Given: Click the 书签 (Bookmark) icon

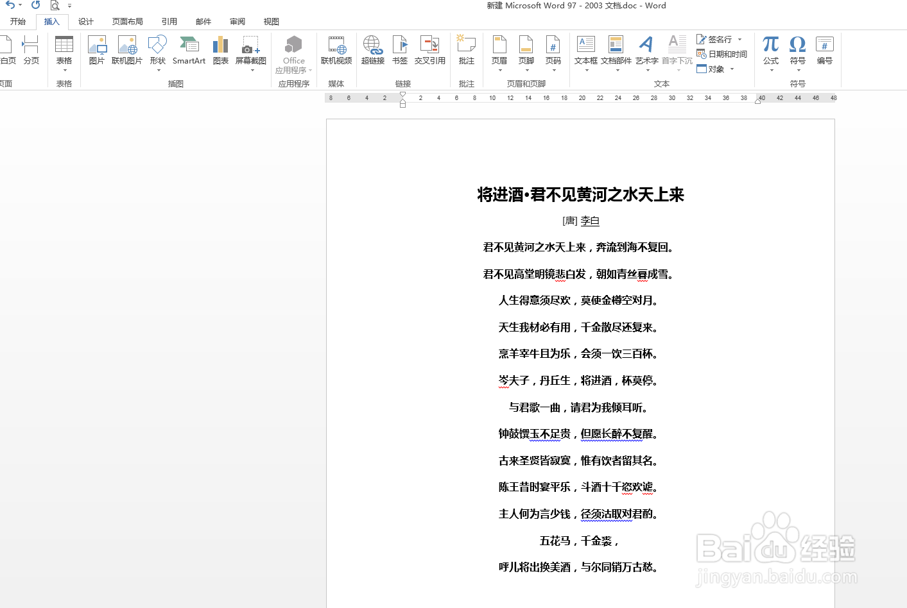Looking at the screenshot, I should point(400,50).
